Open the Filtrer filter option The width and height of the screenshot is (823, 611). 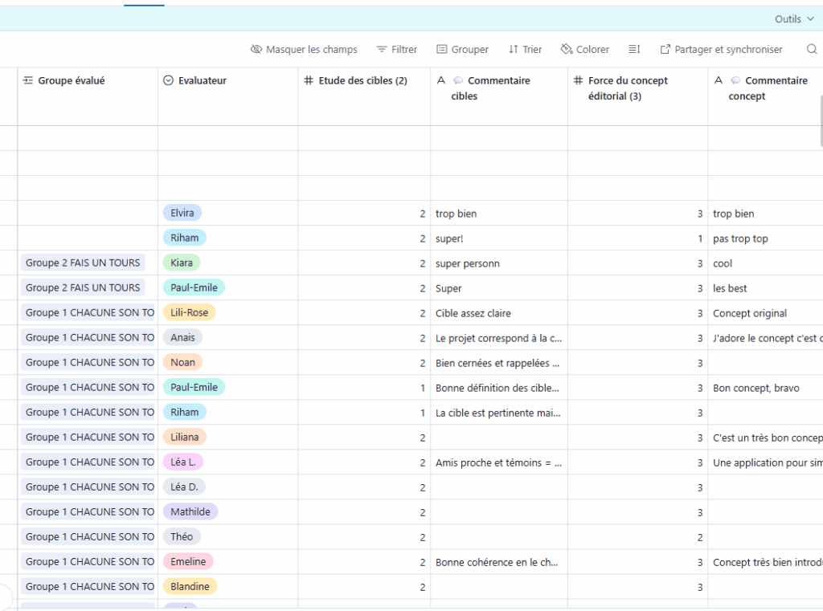[397, 49]
